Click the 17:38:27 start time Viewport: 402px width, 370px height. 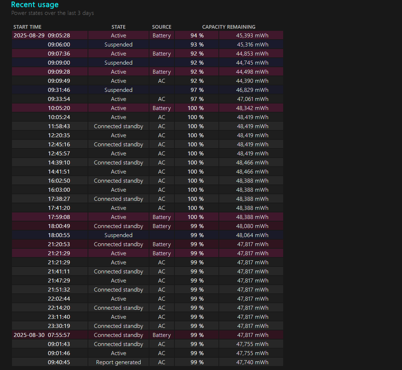(x=59, y=199)
